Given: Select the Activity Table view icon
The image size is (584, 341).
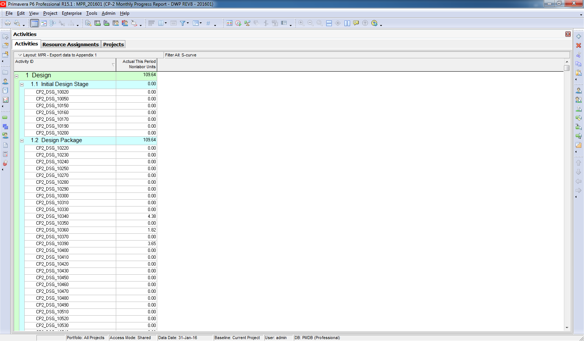Looking at the screenshot, I should pos(35,23).
